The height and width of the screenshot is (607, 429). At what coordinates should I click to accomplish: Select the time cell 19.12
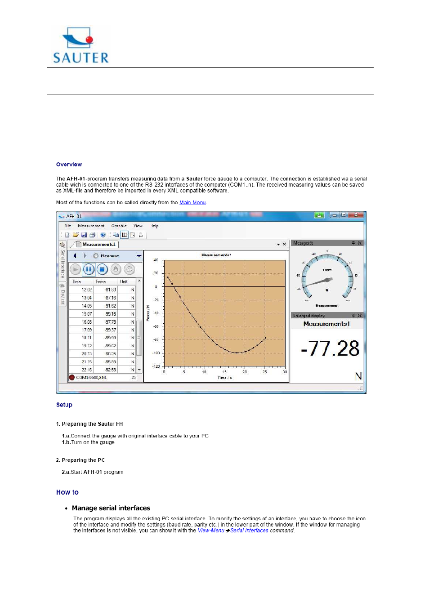(81, 346)
